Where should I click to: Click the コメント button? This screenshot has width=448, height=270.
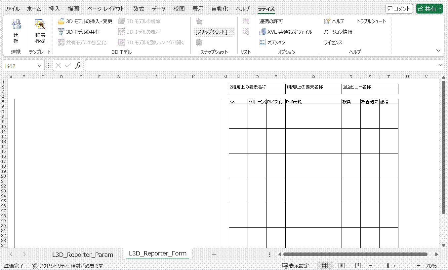[399, 9]
